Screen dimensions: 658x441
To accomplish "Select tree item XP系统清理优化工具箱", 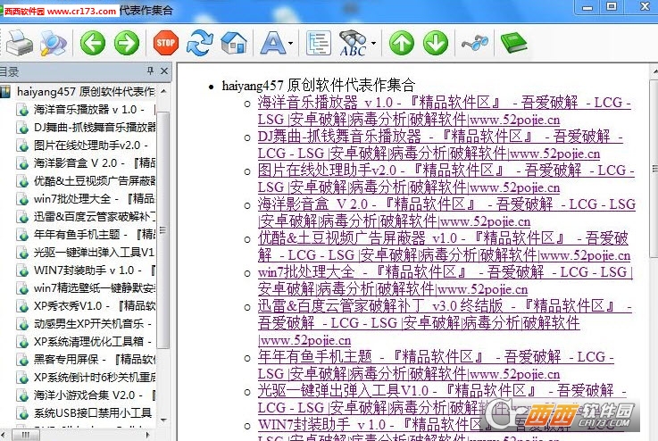I will click(92, 342).
